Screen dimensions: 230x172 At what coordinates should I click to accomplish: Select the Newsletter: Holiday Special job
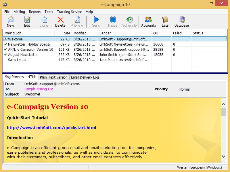tap(115, 44)
